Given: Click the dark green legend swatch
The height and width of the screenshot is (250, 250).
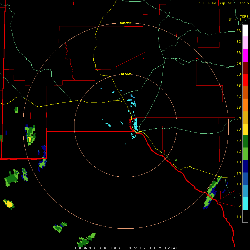Looking at the screenshot, I should click(245, 141).
